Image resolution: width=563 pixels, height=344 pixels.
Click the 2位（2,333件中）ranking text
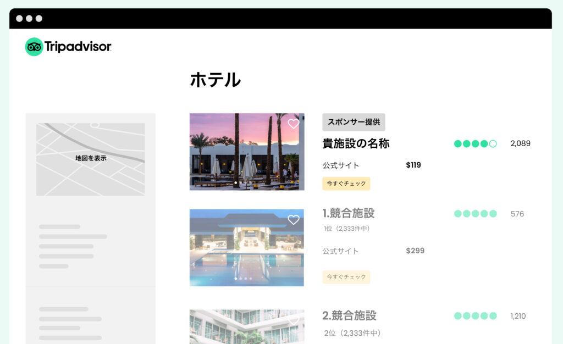click(x=352, y=333)
